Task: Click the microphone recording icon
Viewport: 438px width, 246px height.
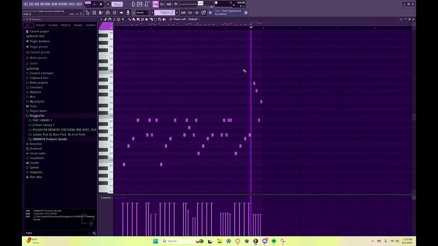Action: (128, 13)
